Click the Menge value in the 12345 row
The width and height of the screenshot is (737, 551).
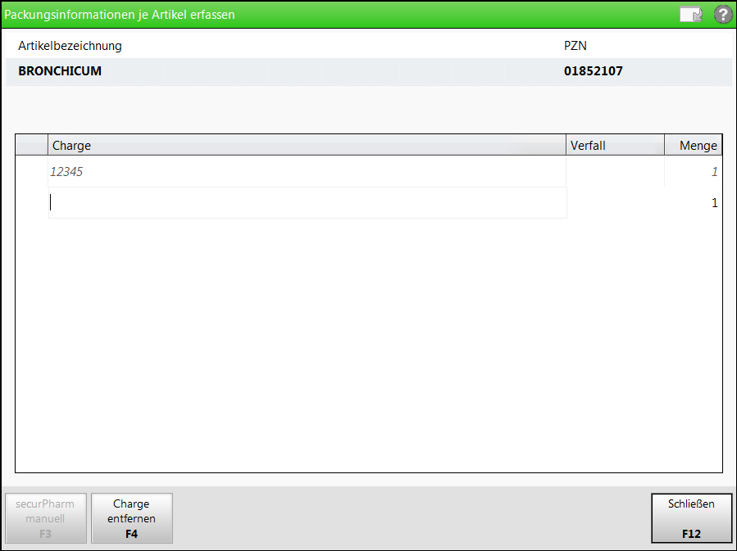tap(714, 172)
